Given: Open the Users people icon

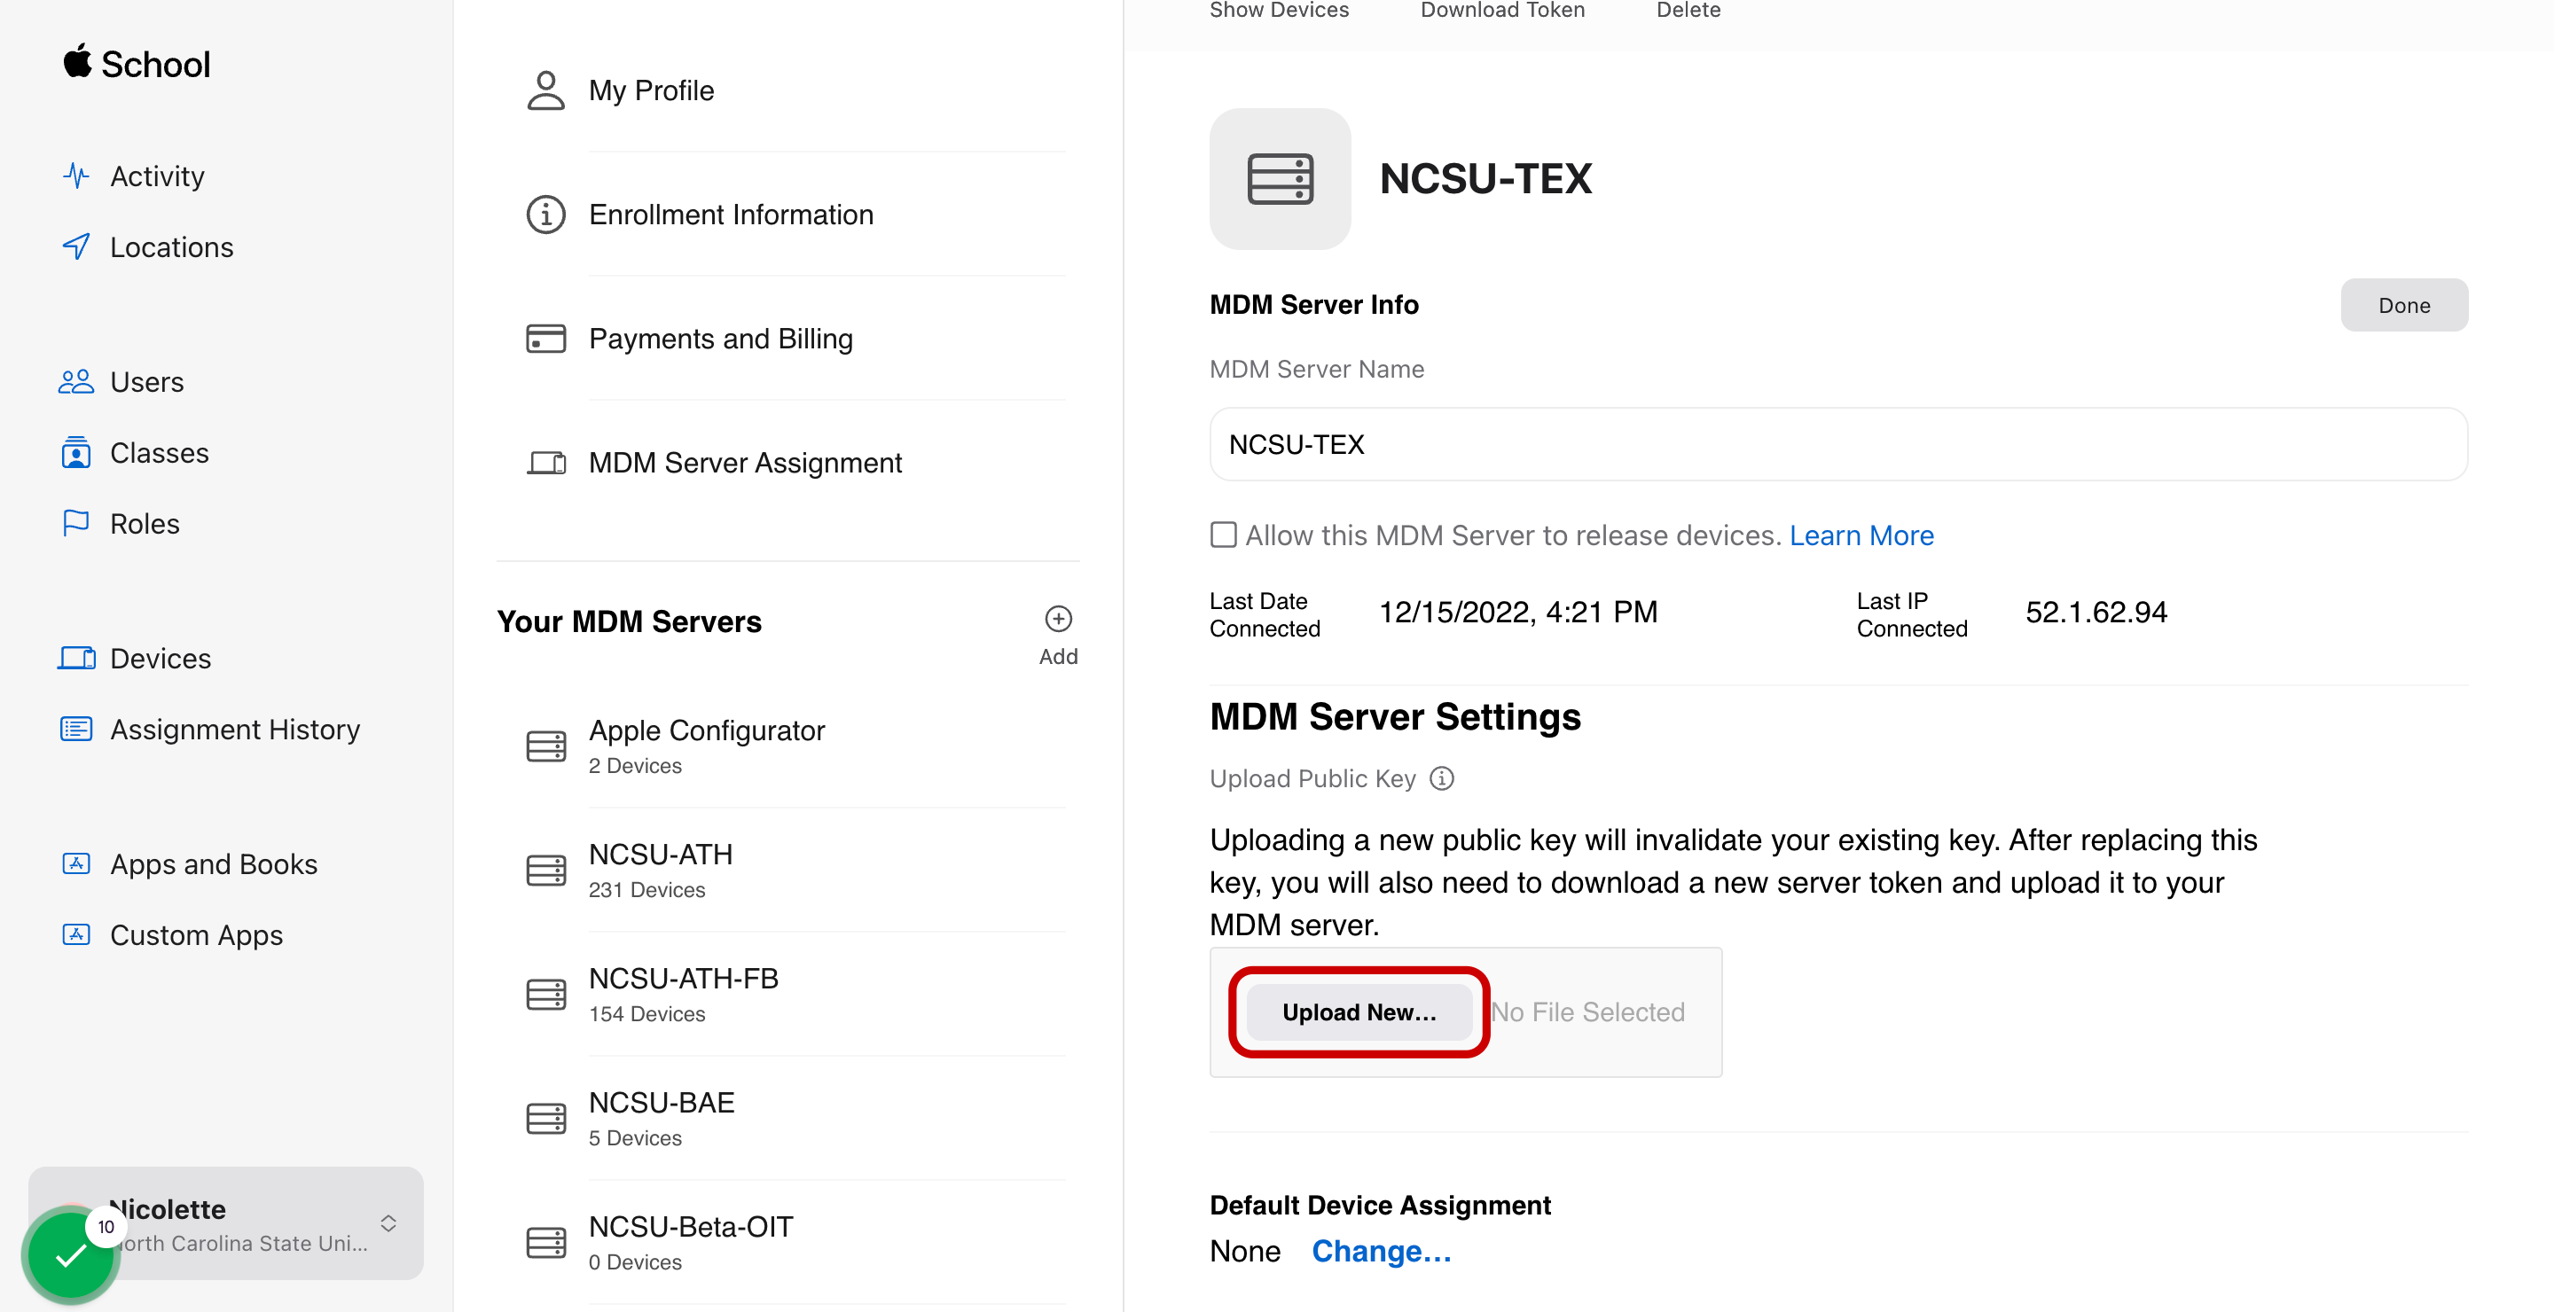Looking at the screenshot, I should [76, 381].
